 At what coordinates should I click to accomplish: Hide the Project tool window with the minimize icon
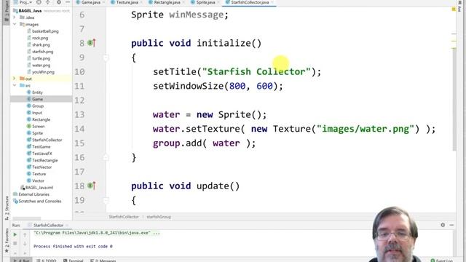point(68,2)
